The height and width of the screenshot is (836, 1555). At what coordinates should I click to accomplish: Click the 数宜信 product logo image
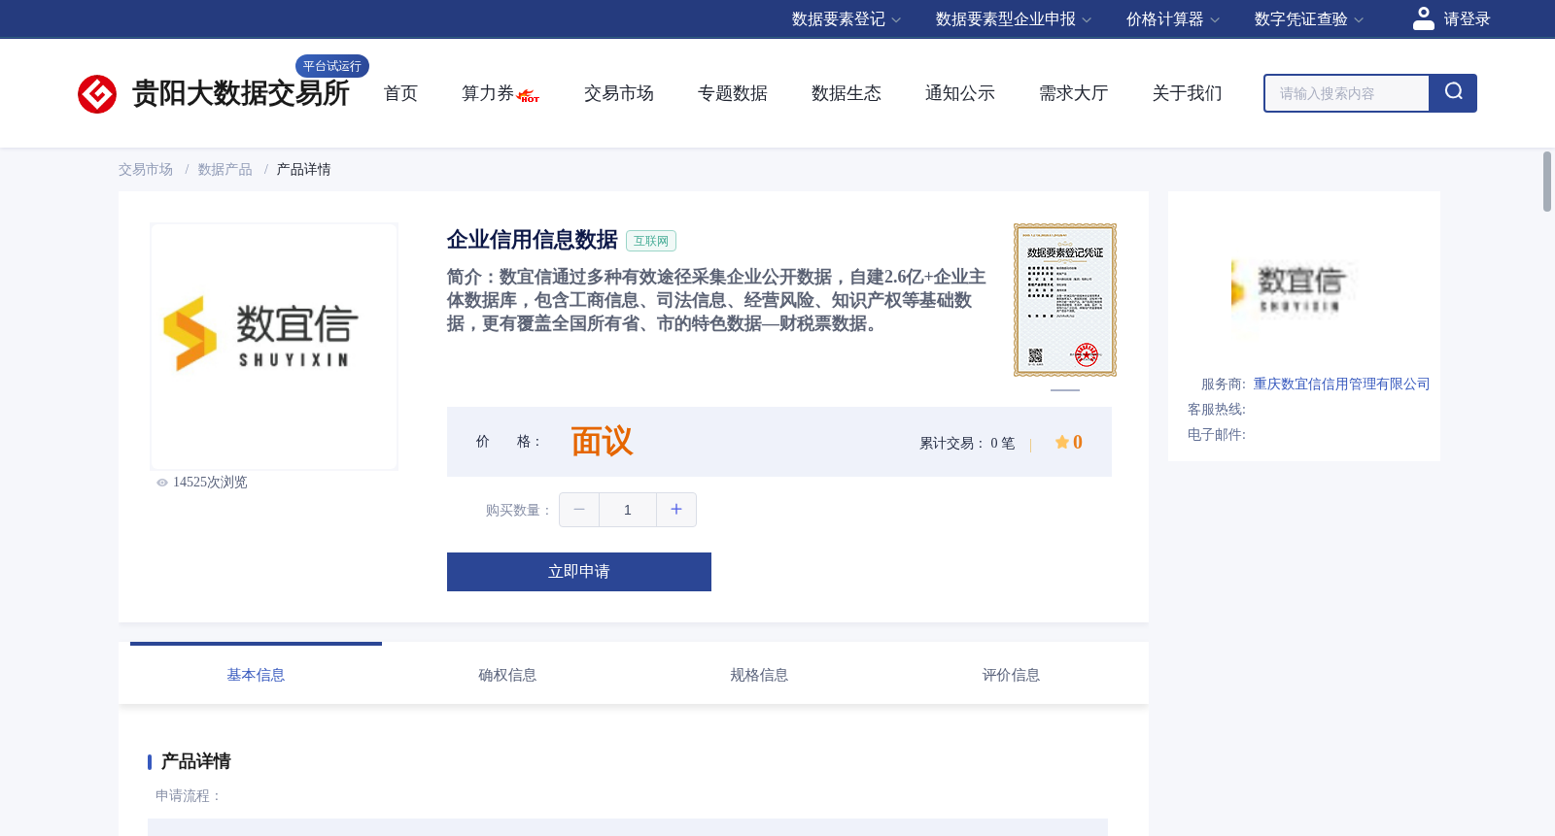coord(274,347)
